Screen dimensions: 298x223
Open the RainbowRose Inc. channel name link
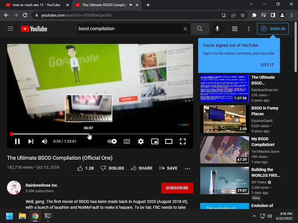pos(42,185)
